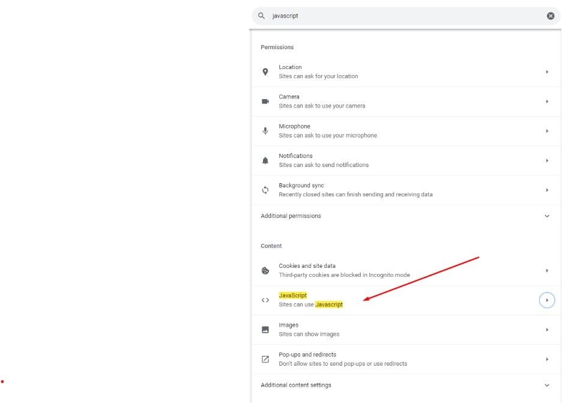Click the Notifications bell icon
Image resolution: width=565 pixels, height=403 pixels.
click(x=265, y=160)
